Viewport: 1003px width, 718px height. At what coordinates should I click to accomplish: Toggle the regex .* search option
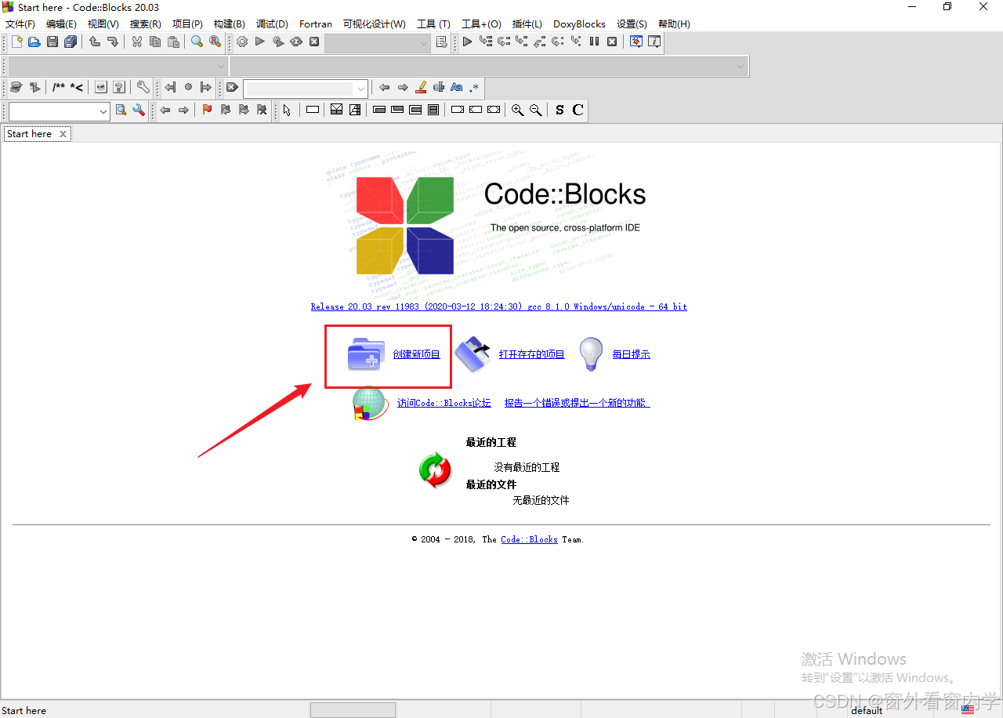474,87
